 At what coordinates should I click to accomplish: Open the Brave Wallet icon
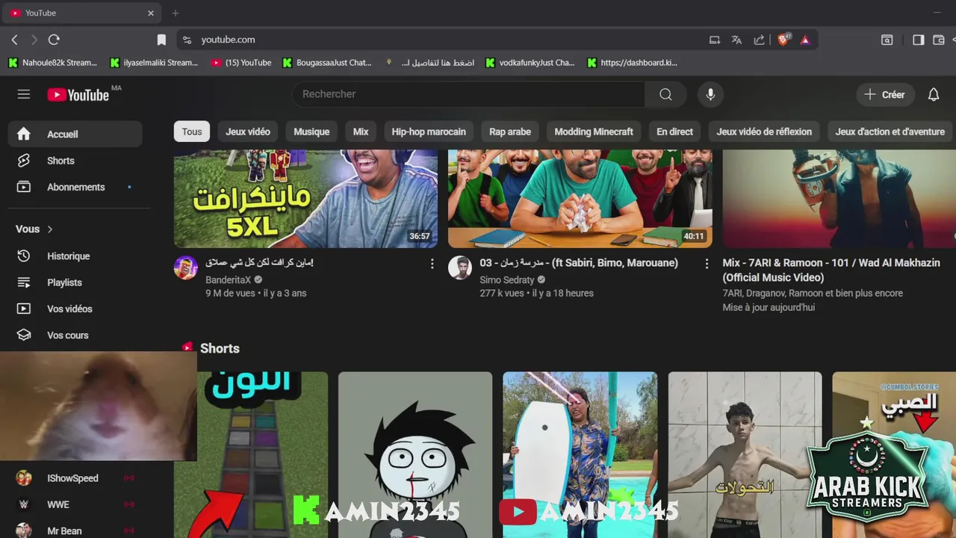pyautogui.click(x=939, y=40)
